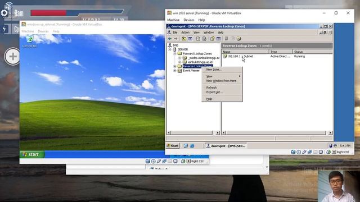This screenshot has width=360, height=202.
Task: Click the last yellow zone icon in toolbar
Action: [238, 39]
